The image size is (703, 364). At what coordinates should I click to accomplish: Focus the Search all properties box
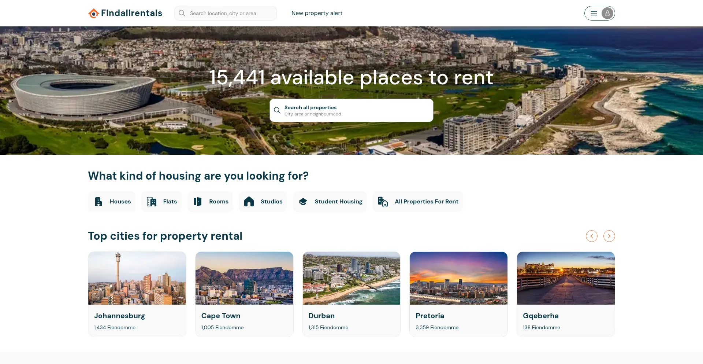(351, 110)
